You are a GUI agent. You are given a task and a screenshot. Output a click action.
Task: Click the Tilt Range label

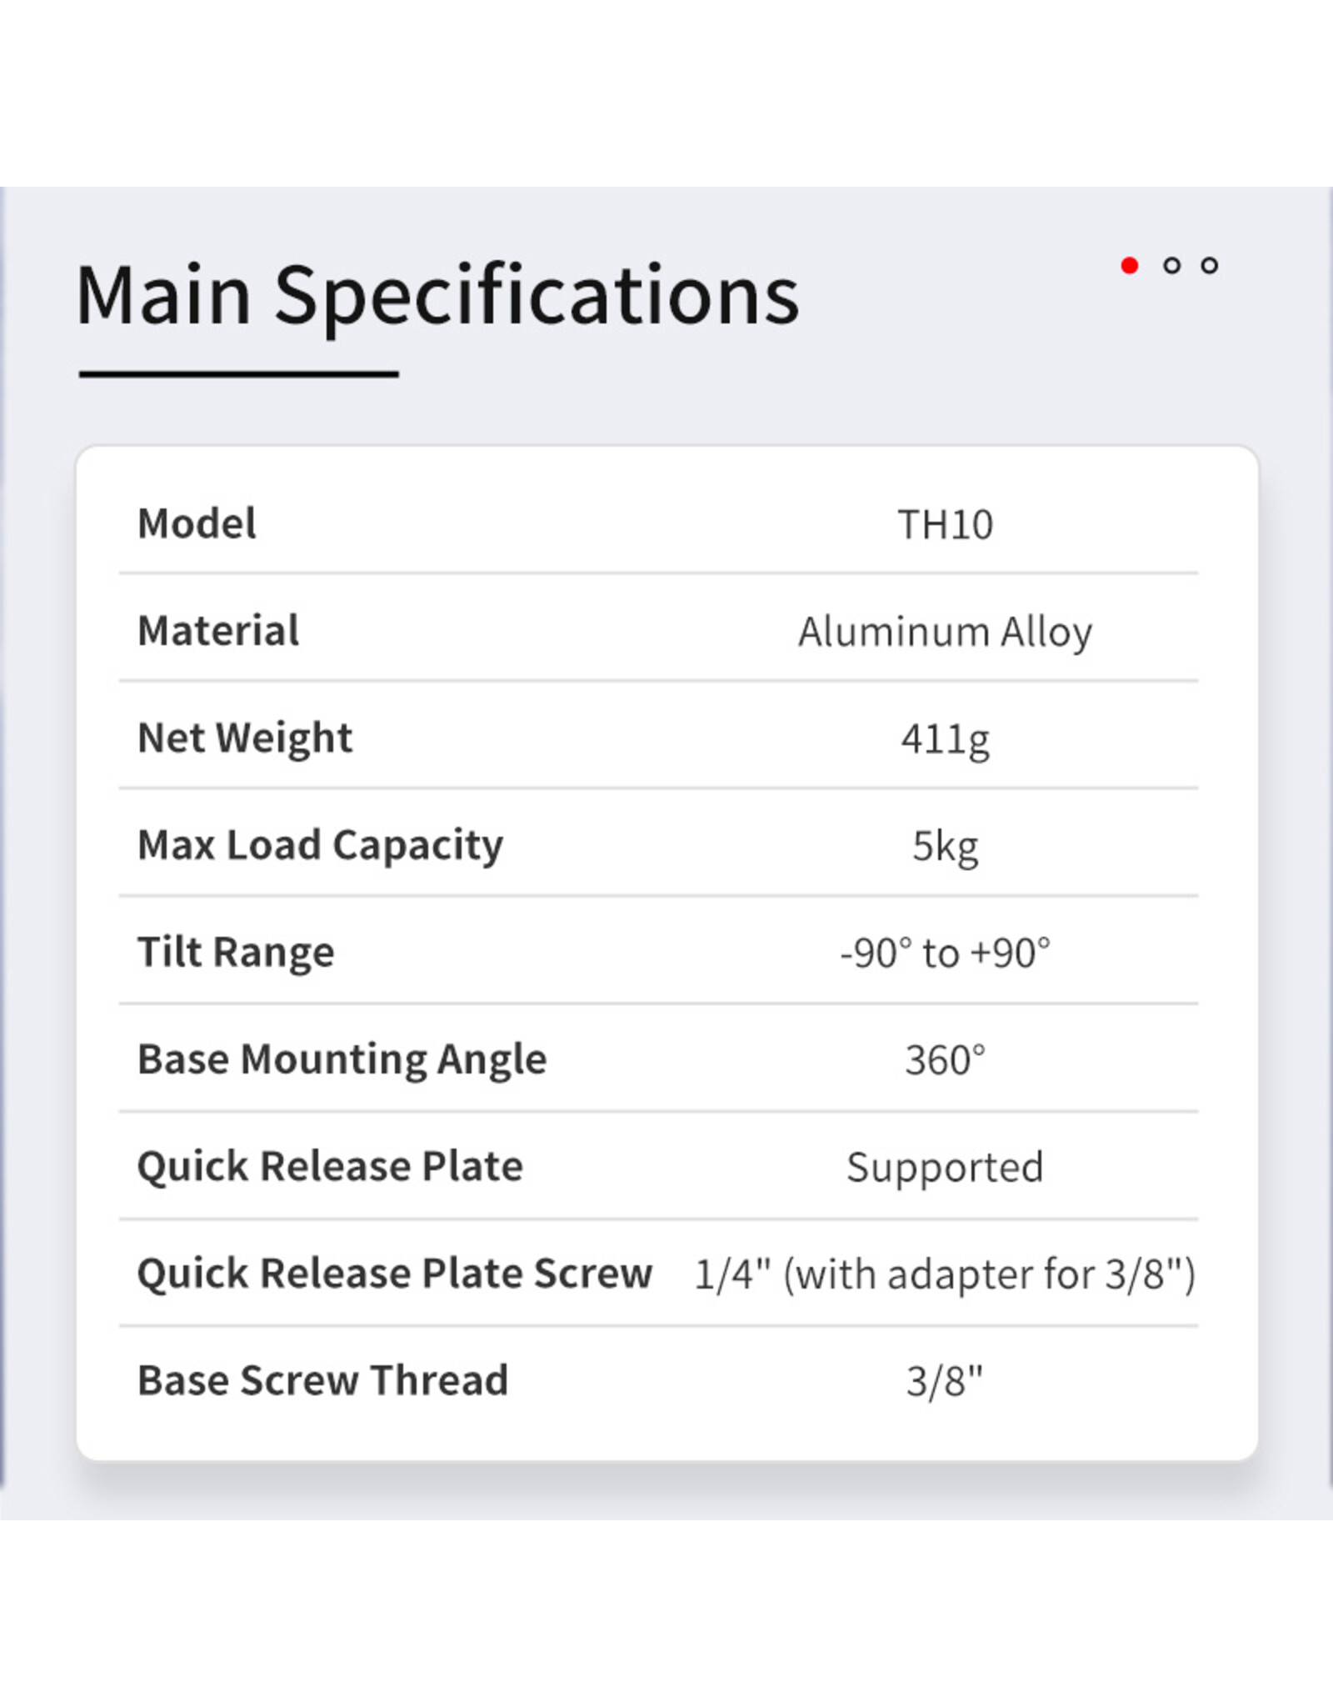236,953
